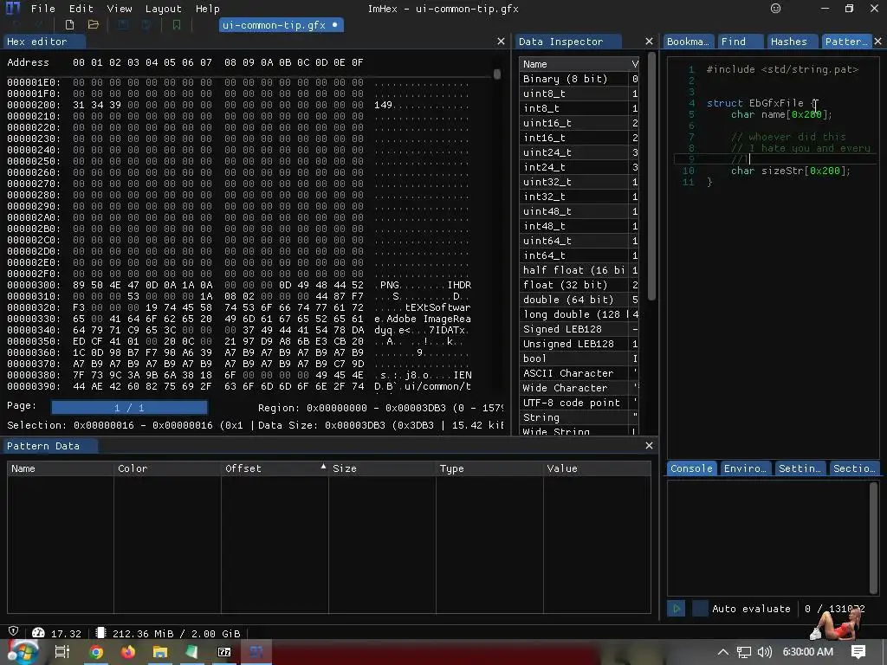
Task: Click the volume speaker tray icon
Action: 764,652
